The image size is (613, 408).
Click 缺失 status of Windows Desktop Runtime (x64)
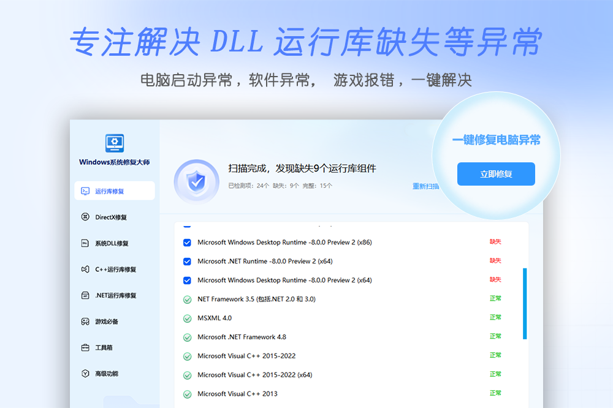pos(495,279)
